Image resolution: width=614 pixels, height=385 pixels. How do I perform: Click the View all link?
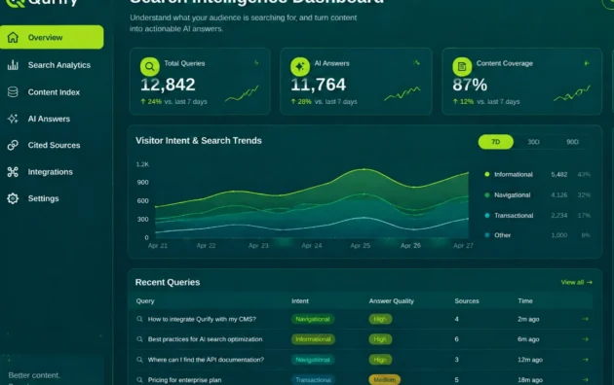tap(576, 282)
